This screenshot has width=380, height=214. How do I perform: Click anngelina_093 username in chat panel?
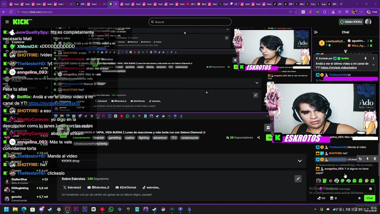[334, 169]
